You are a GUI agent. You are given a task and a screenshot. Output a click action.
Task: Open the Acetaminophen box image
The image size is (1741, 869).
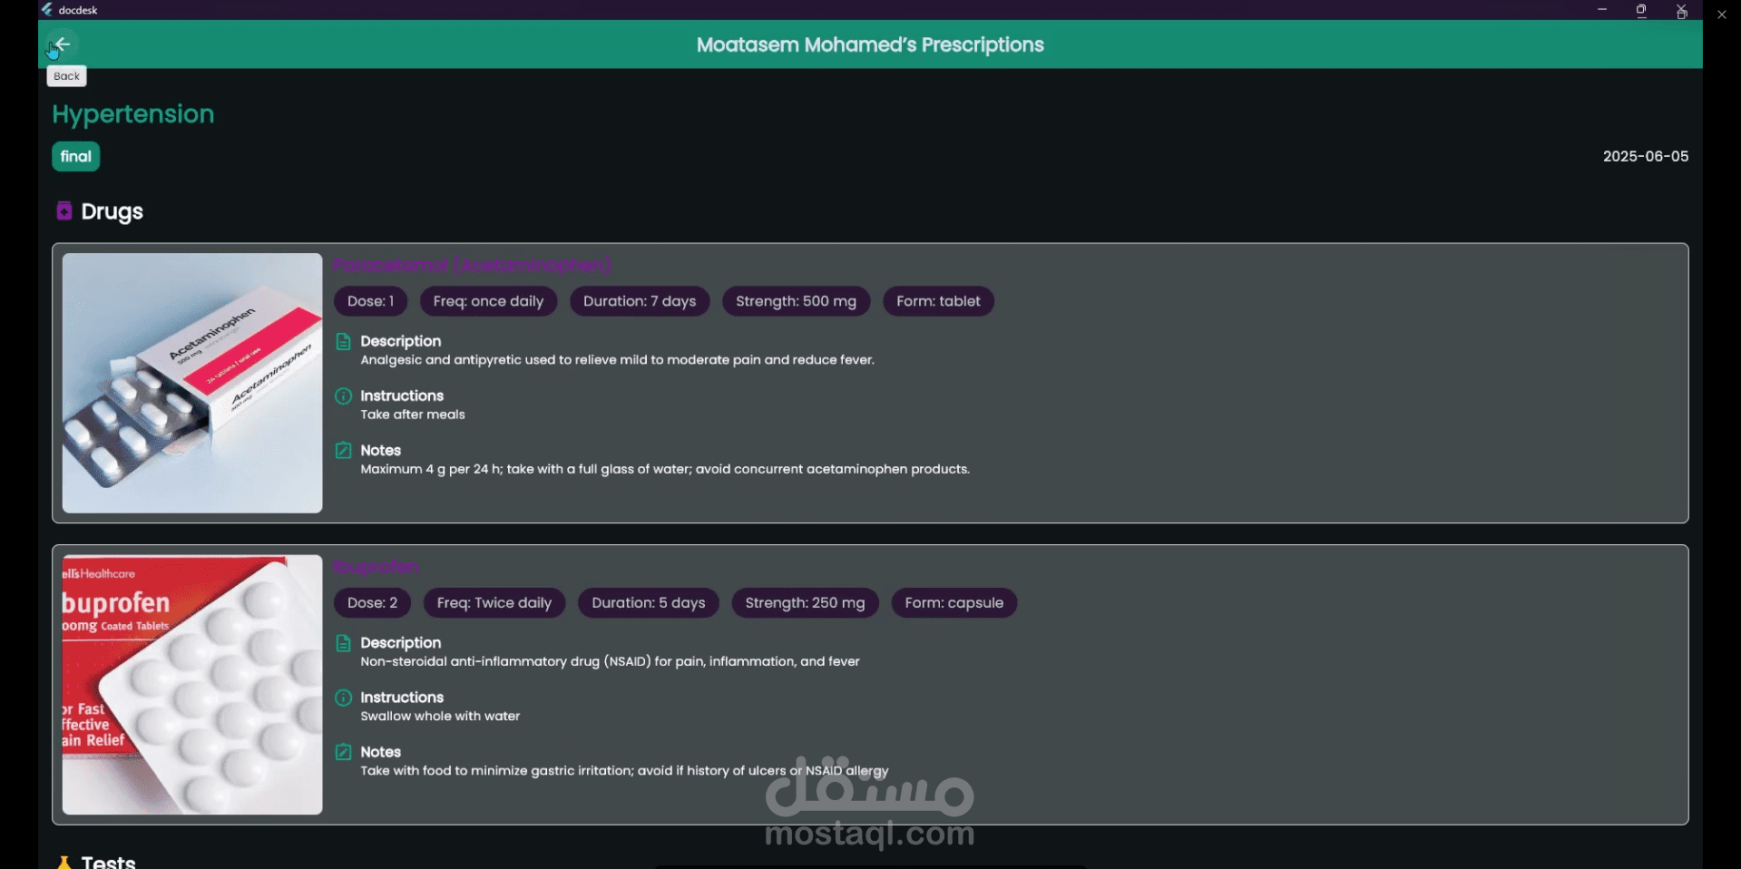coord(192,383)
